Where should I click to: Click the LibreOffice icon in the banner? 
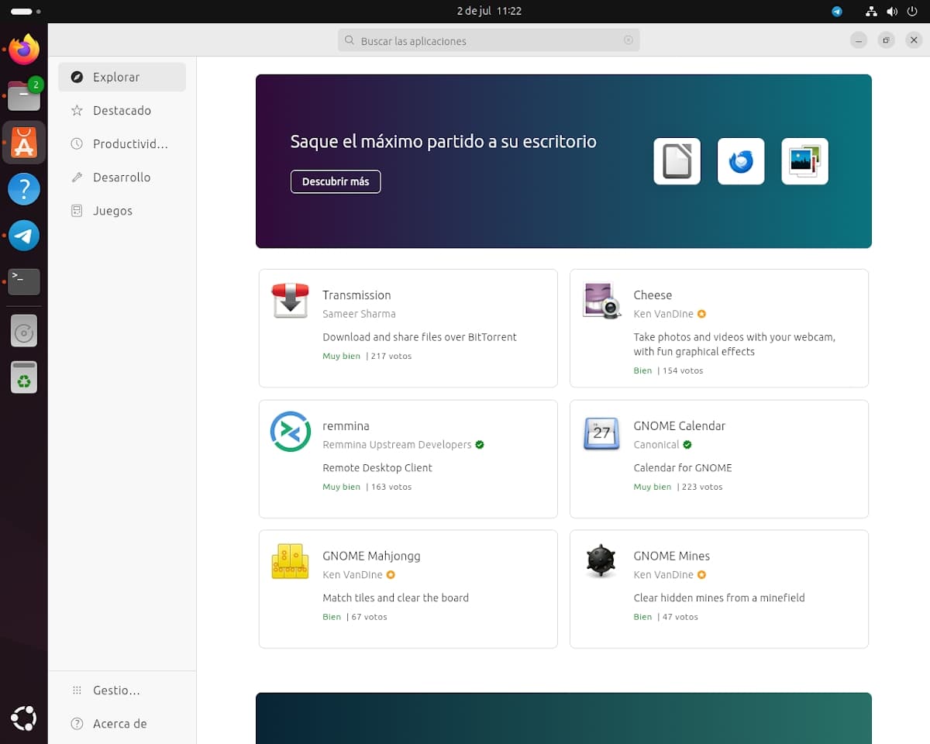coord(677,161)
